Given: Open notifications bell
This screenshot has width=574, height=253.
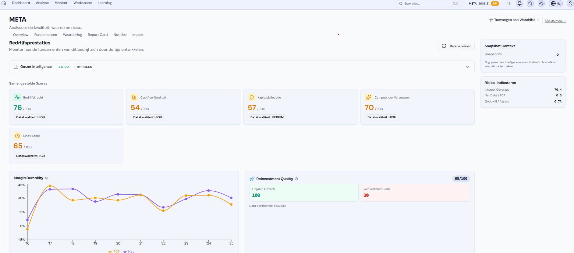Looking at the screenshot, I should tap(519, 3).
